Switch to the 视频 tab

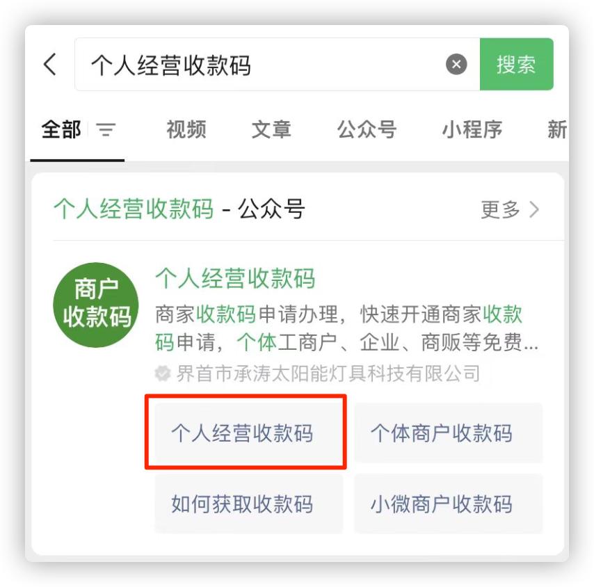186,129
